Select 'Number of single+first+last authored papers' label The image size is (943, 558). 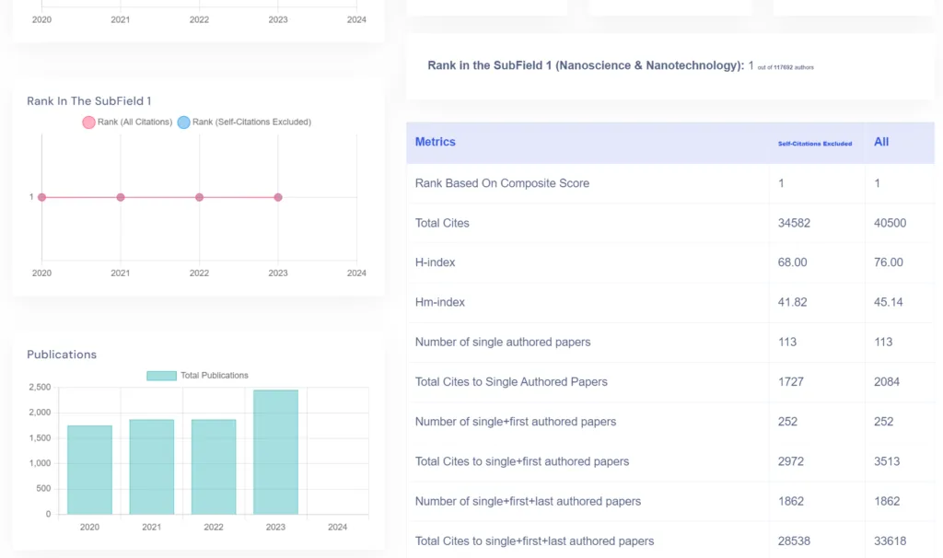(528, 501)
